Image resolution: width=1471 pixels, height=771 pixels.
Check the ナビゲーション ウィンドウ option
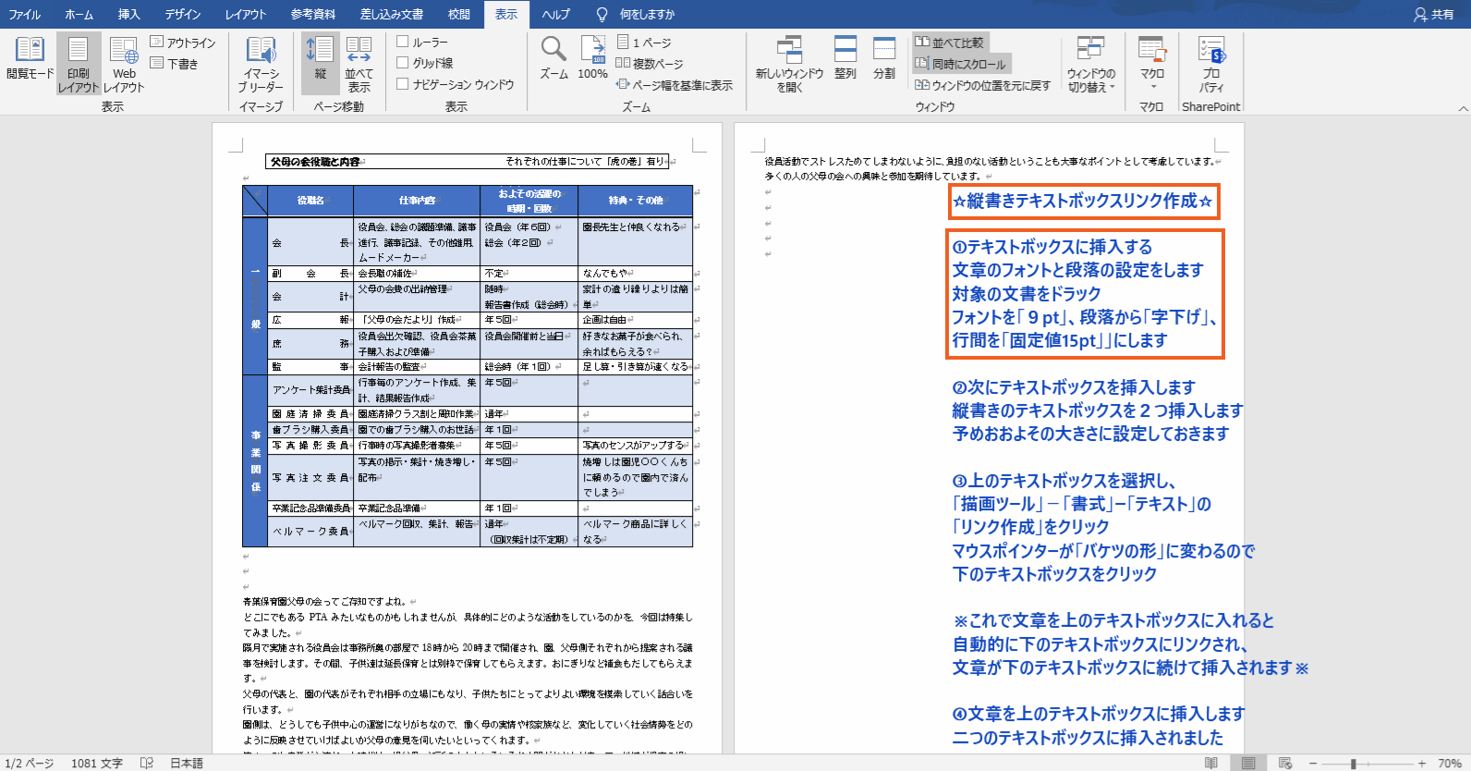pos(403,84)
